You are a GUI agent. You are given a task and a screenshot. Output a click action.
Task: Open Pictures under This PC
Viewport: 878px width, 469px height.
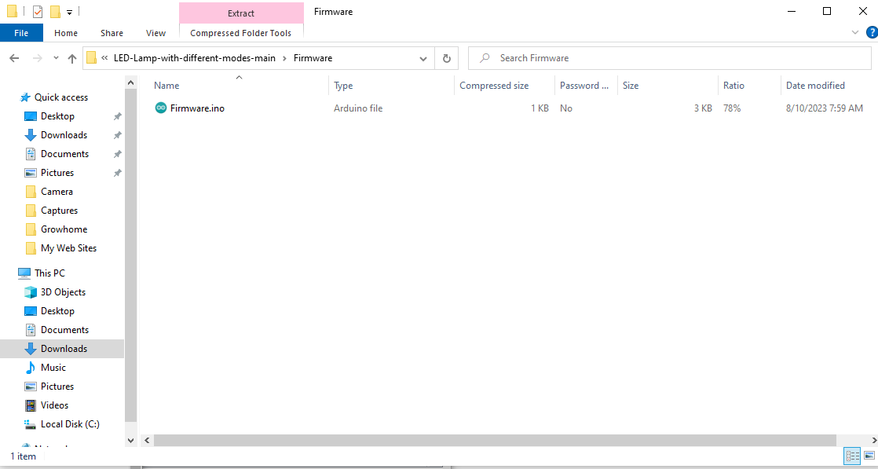[57, 386]
